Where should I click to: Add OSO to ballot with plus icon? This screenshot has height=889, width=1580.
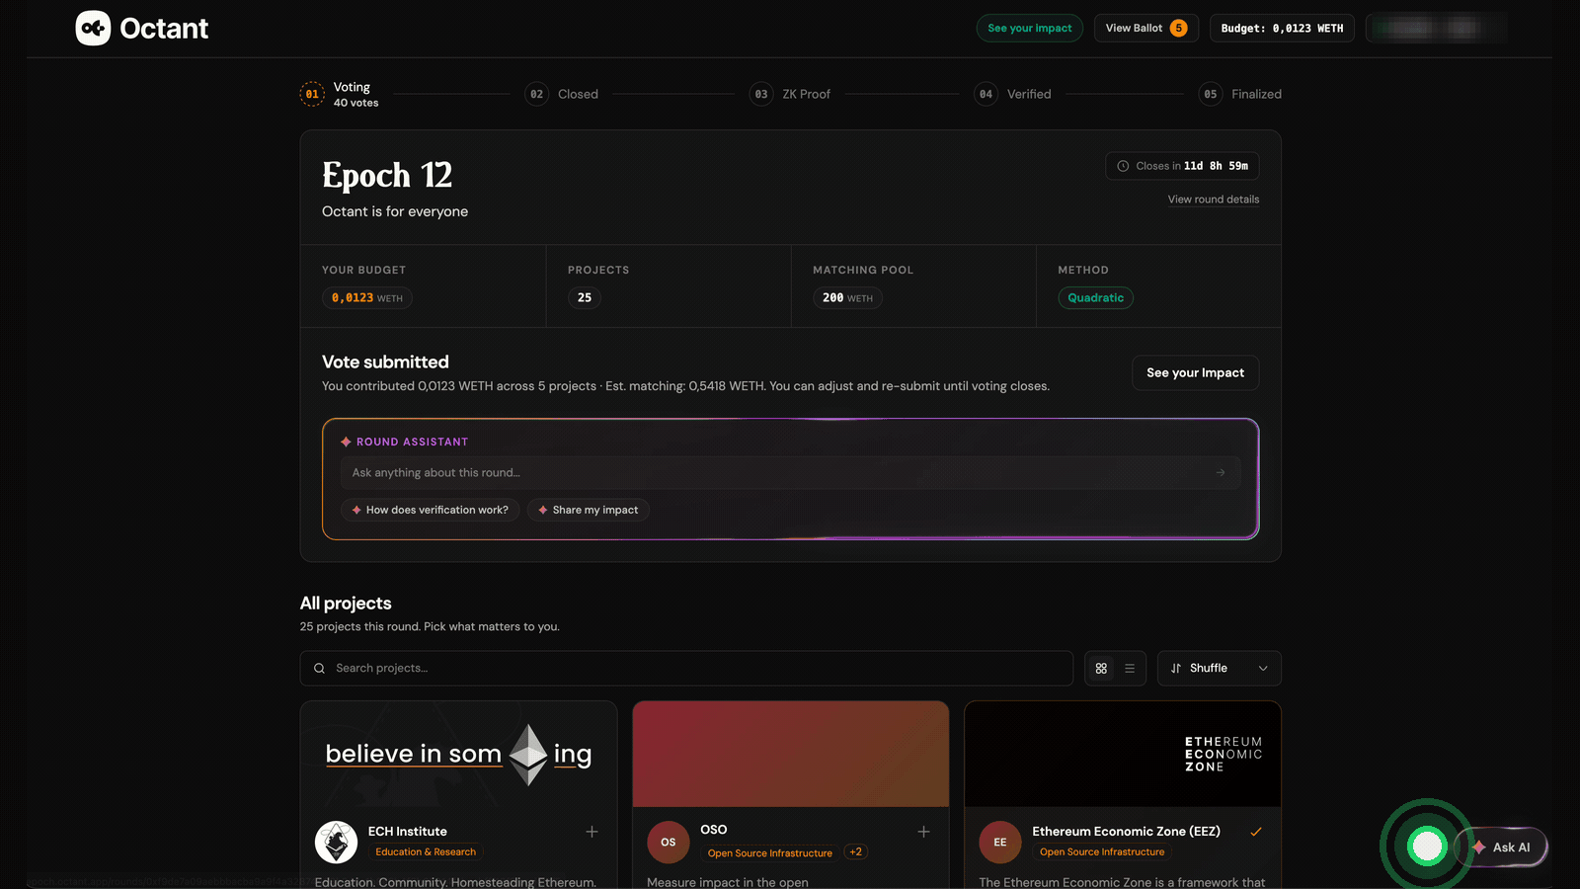[x=923, y=832]
